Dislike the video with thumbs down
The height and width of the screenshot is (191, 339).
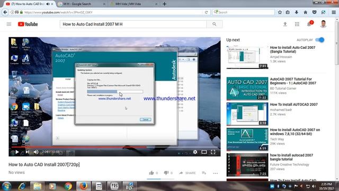point(166,173)
